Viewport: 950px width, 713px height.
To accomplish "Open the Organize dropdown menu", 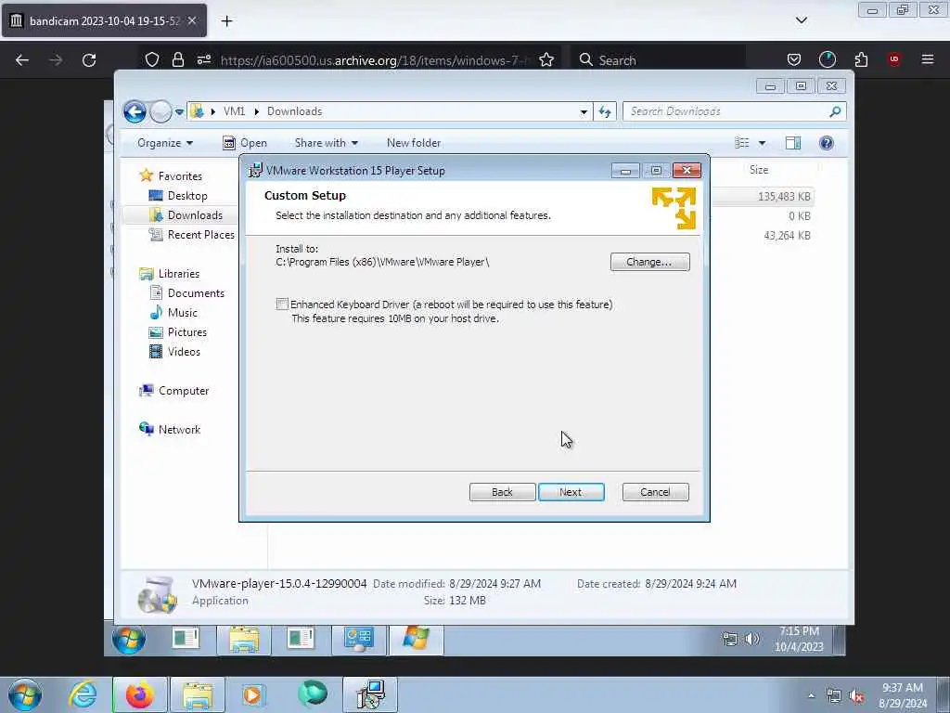I will [165, 143].
